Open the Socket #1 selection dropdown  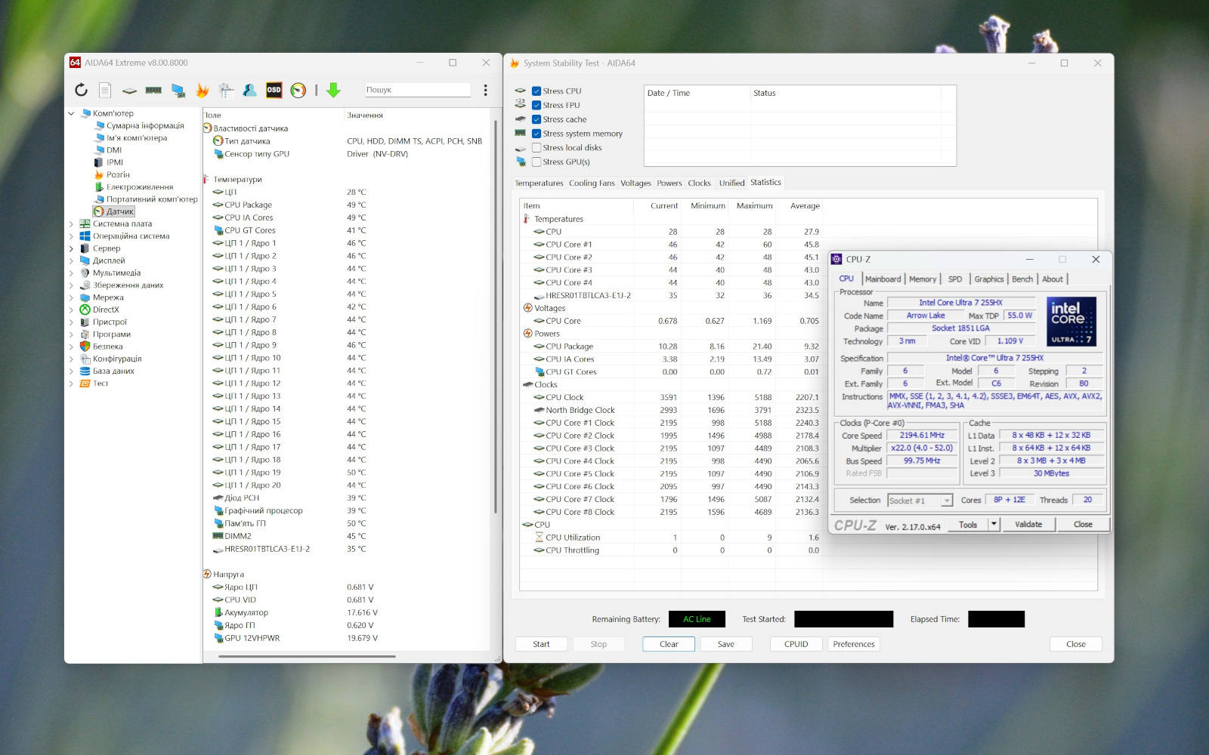(946, 501)
